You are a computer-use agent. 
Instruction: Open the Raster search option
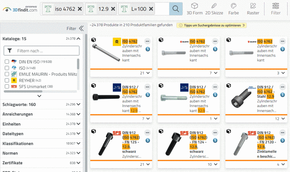coord(253,9)
